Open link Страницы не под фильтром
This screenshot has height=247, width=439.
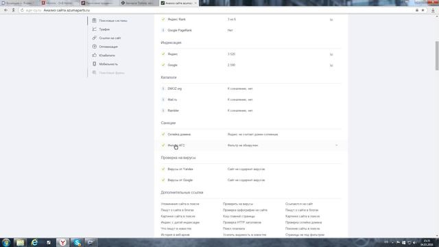tap(305, 235)
